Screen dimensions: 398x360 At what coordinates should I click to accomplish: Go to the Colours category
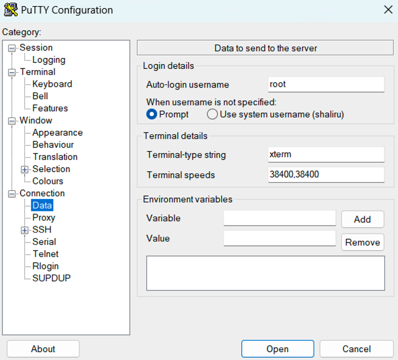point(48,181)
